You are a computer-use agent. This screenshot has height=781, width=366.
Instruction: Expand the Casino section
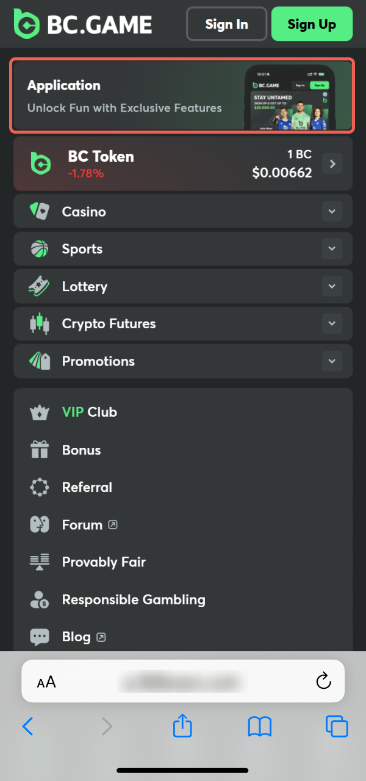332,211
